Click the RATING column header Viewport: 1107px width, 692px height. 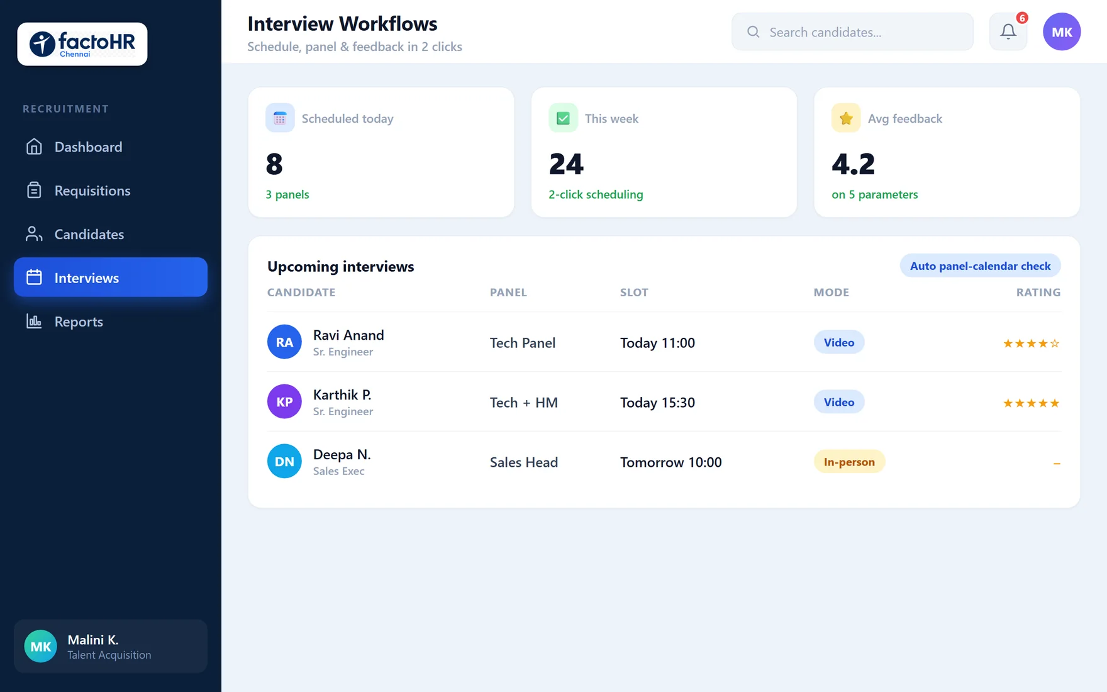1038,293
